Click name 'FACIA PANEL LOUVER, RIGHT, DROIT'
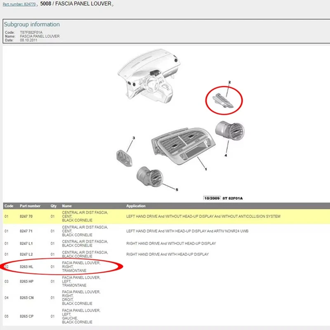Viewport: 330px width, 330px height. click(x=81, y=297)
